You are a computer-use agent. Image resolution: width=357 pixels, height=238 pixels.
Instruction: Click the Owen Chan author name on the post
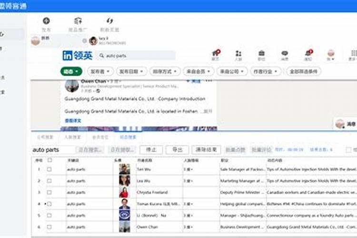94,81
